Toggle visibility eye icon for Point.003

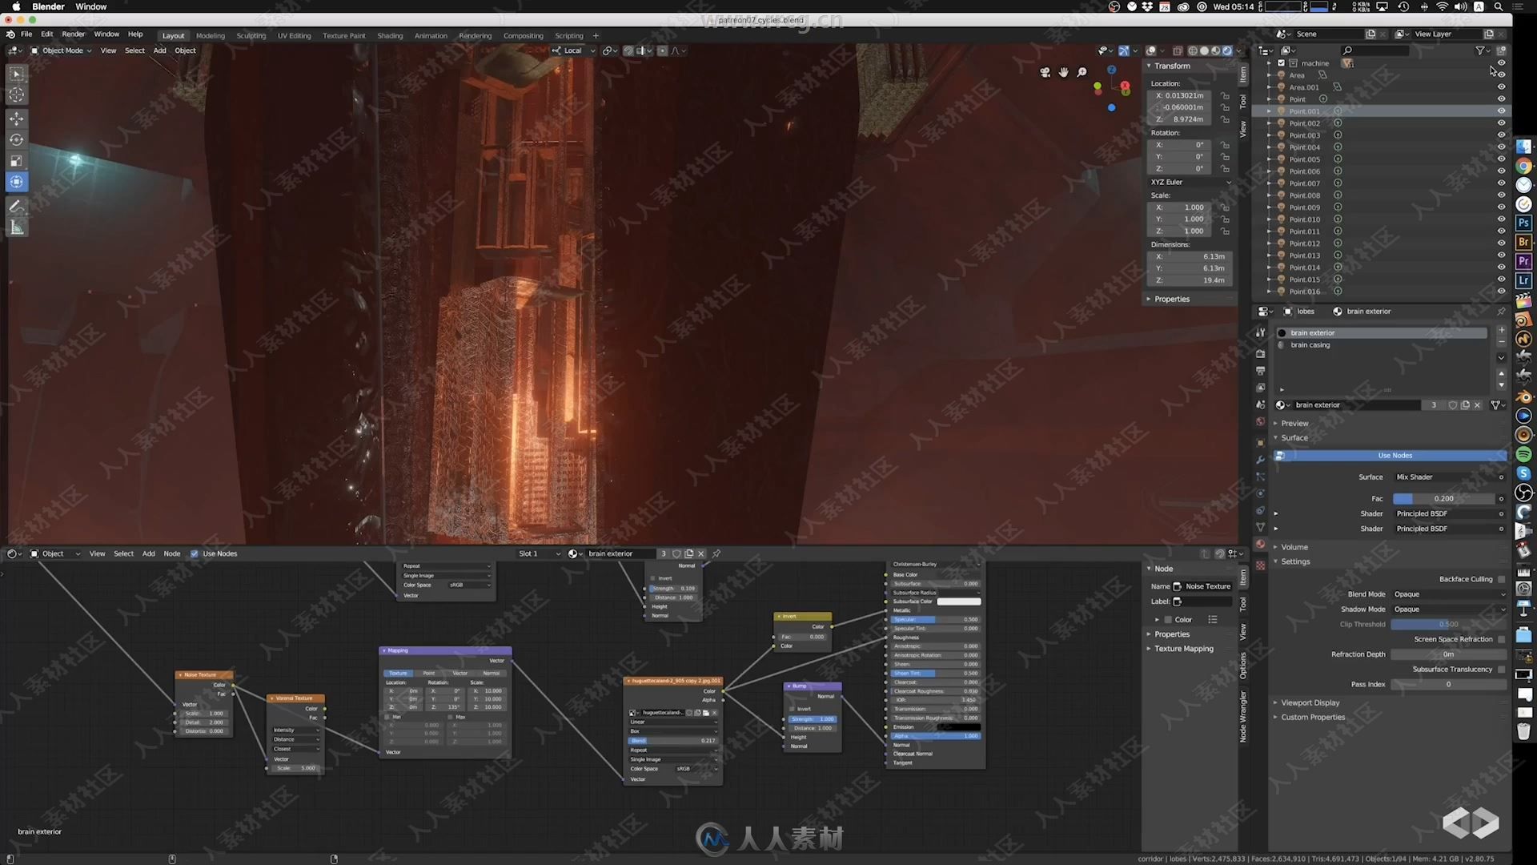coord(1500,134)
